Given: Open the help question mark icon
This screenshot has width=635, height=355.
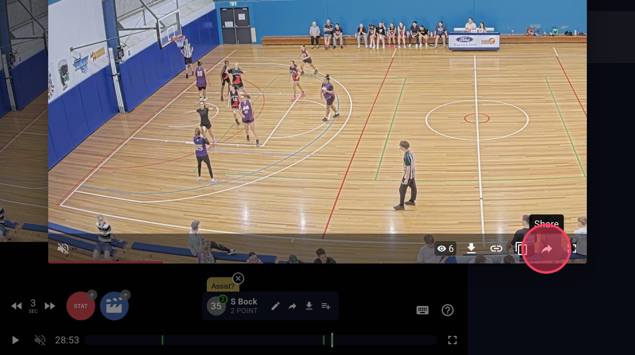Looking at the screenshot, I should [x=447, y=310].
